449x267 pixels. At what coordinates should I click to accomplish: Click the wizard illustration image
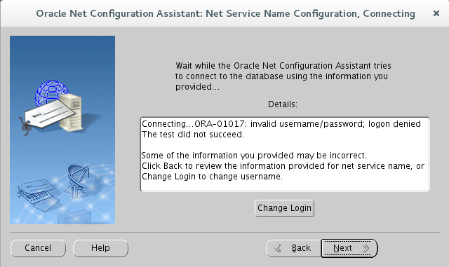[62, 130]
